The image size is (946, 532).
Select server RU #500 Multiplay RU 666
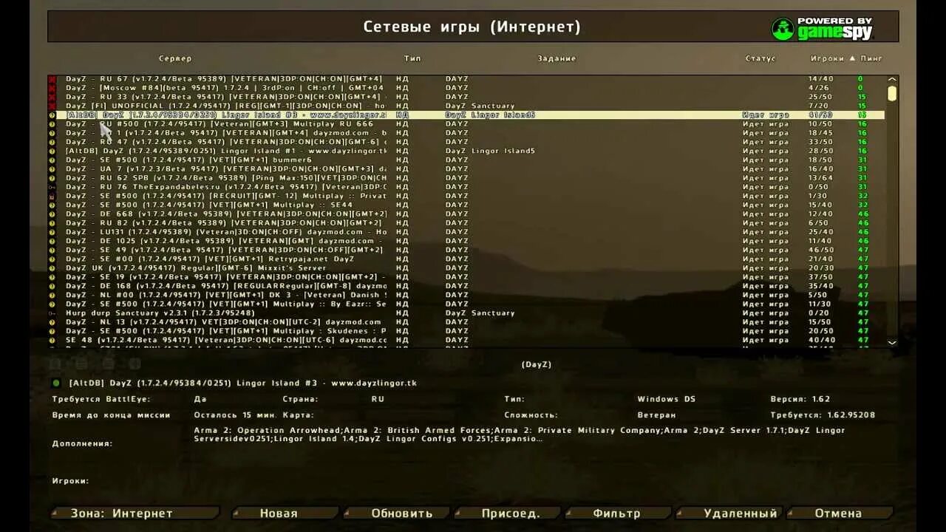[470, 124]
